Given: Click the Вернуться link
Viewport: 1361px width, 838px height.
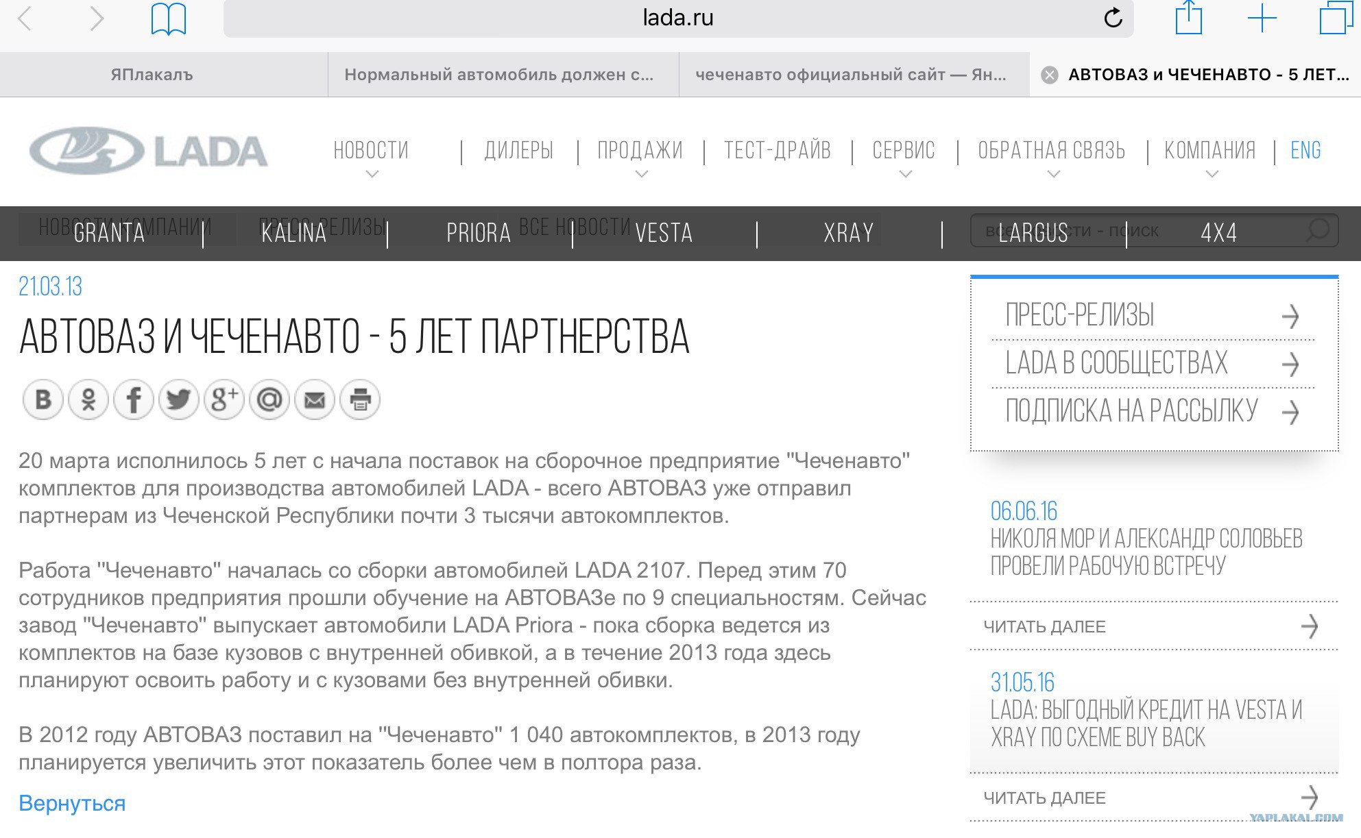Looking at the screenshot, I should click(72, 803).
